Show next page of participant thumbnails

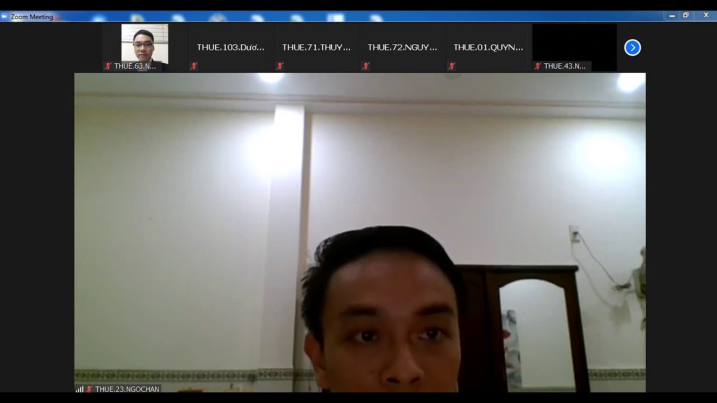632,48
